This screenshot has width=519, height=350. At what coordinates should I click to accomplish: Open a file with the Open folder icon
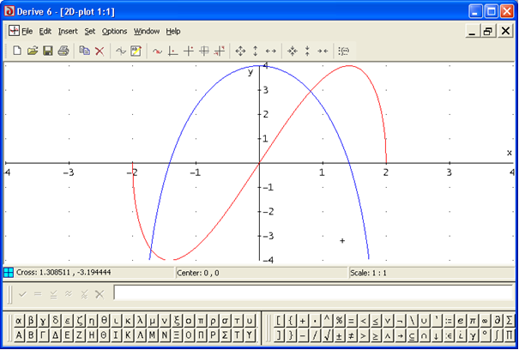[x=32, y=51]
